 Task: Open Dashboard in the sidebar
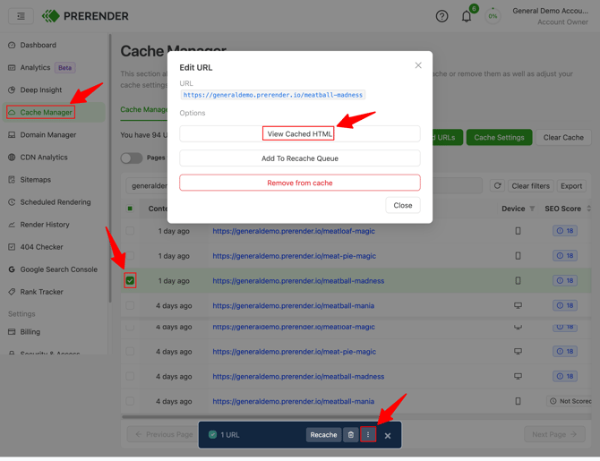38,45
